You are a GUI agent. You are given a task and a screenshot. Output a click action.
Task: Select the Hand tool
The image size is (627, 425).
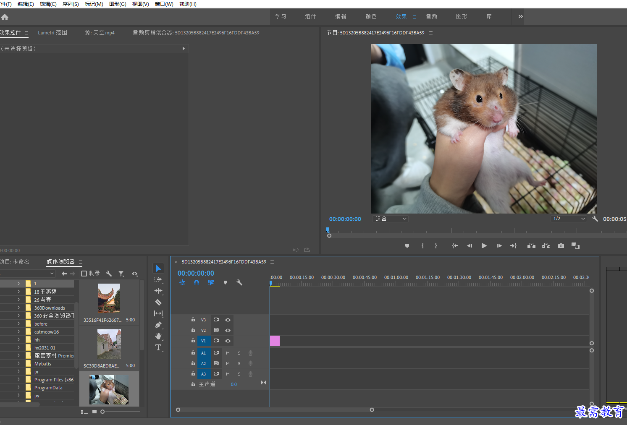158,336
